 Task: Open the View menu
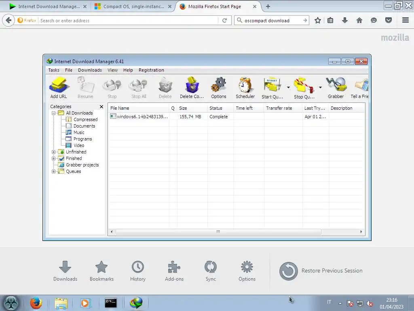[x=112, y=70]
